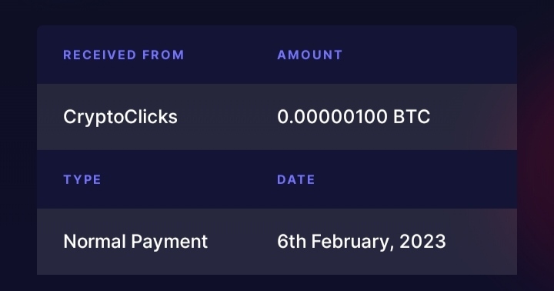The height and width of the screenshot is (291, 554).
Task: Click the 6th day in date
Action: (x=292, y=242)
